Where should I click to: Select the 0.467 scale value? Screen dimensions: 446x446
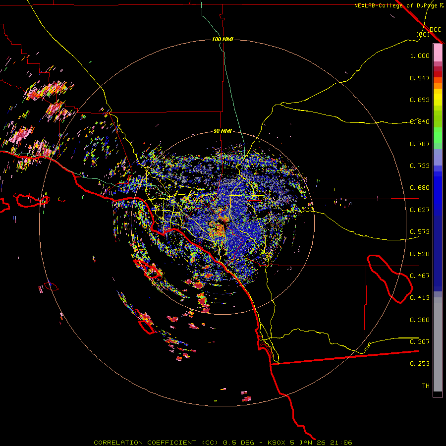(x=420, y=276)
